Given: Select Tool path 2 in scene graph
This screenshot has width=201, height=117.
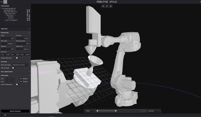Looking at the screenshot, I should pos(11,19).
